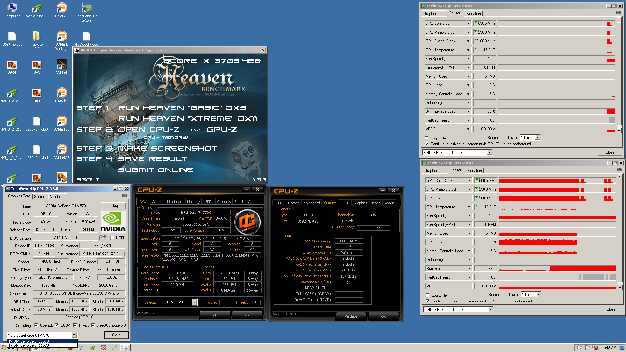
Task: Click bottom GPU-Z sensors scrollbar up arrow
Action: pyautogui.click(x=620, y=176)
